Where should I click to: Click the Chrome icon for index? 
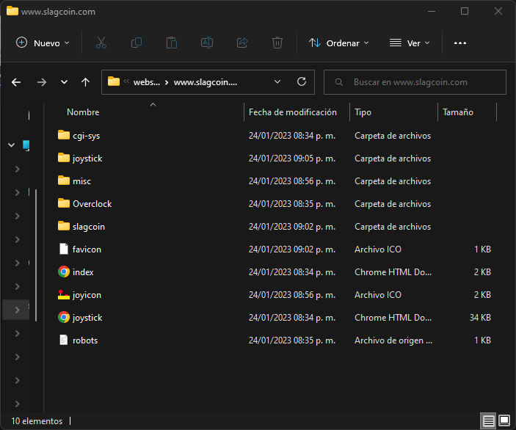64,272
